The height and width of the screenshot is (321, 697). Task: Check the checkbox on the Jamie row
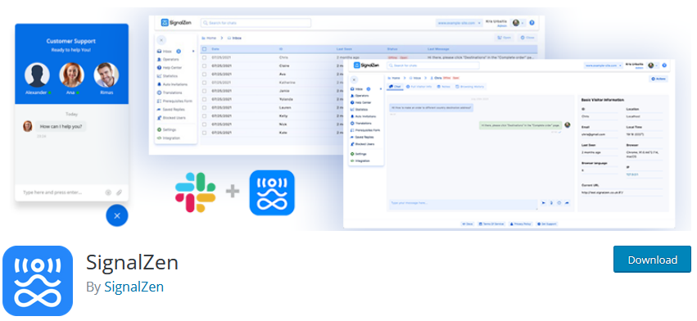coord(204,91)
